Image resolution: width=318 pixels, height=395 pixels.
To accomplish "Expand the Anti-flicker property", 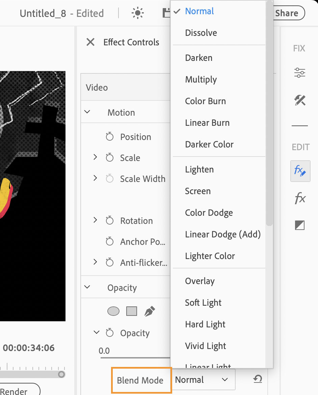I will [95, 262].
